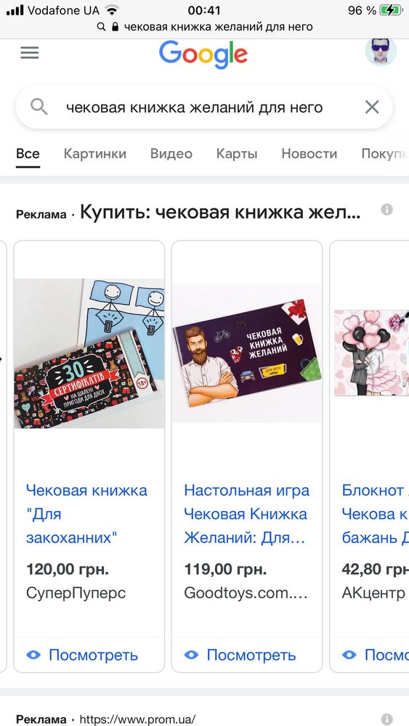
Task: Switch to the Картинки tab
Action: [95, 154]
